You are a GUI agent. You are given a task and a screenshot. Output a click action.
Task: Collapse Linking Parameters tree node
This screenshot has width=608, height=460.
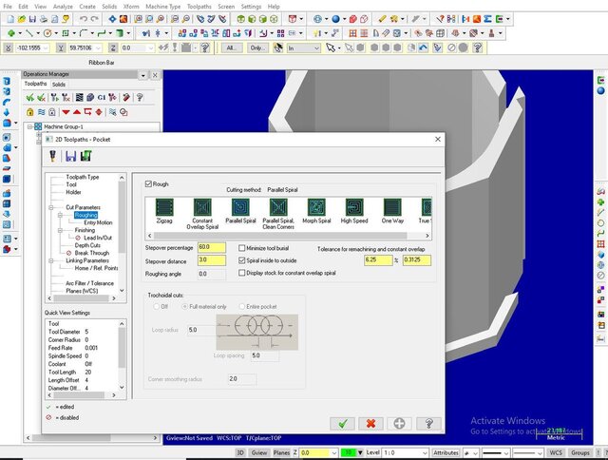[x=50, y=260]
